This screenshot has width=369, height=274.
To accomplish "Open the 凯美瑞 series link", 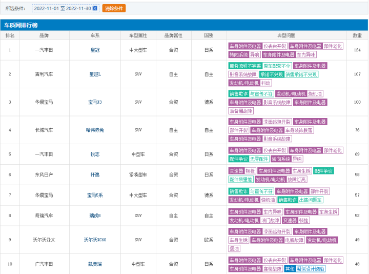I will coord(95,264).
